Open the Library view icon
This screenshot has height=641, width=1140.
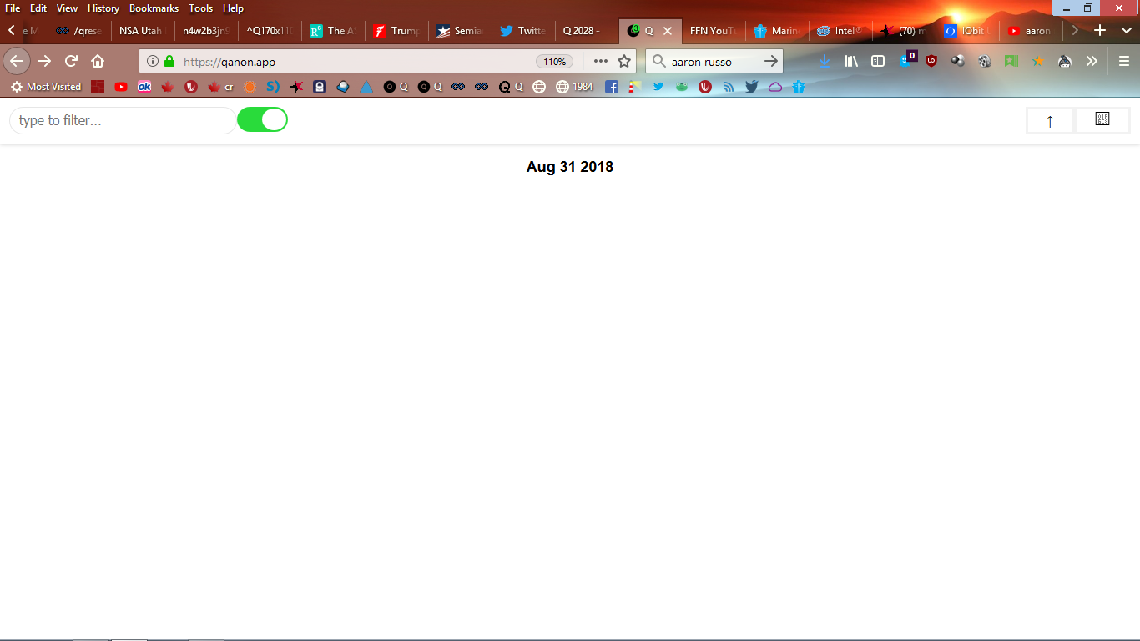[851, 61]
